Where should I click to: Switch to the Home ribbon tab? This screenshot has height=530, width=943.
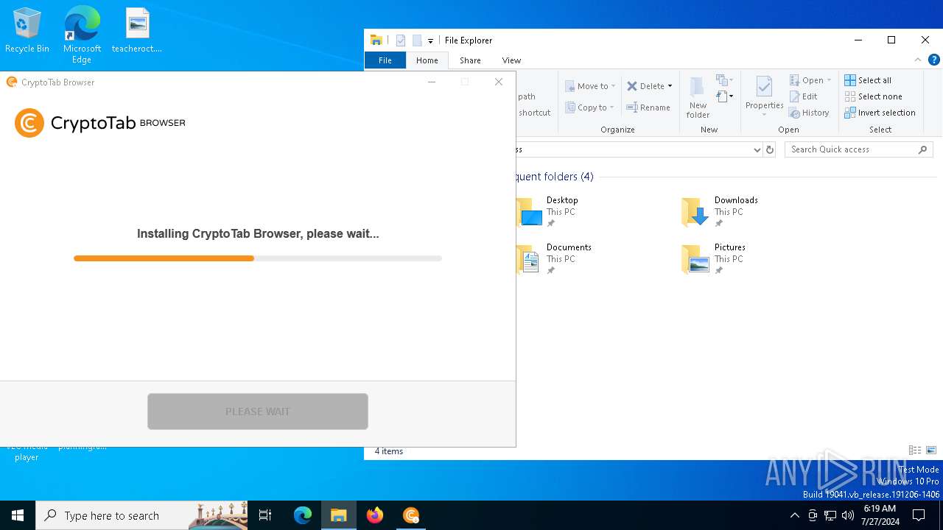pyautogui.click(x=427, y=60)
